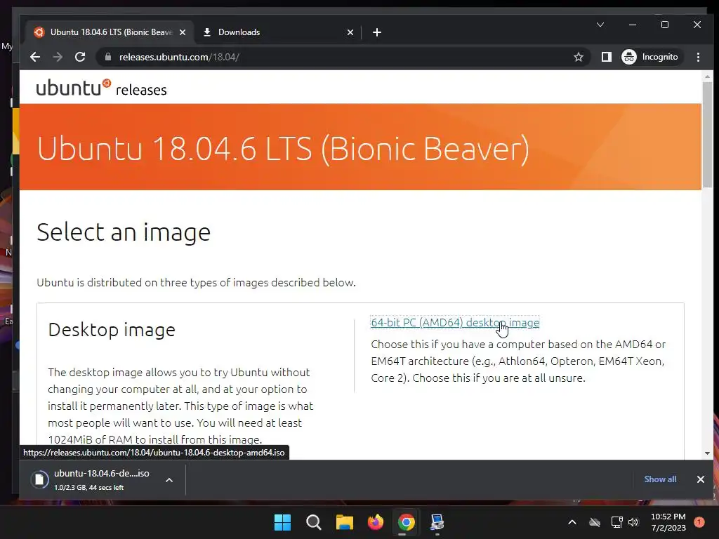The image size is (719, 539).
Task: Open File Explorer from taskbar
Action: point(344,522)
